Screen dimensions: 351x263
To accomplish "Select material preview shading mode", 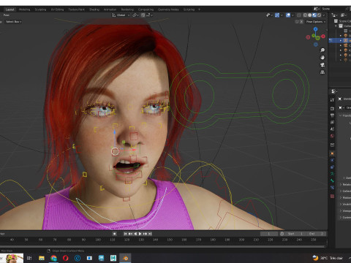I will point(314,15).
